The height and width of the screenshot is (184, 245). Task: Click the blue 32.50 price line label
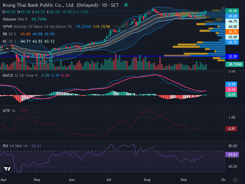tap(232, 56)
